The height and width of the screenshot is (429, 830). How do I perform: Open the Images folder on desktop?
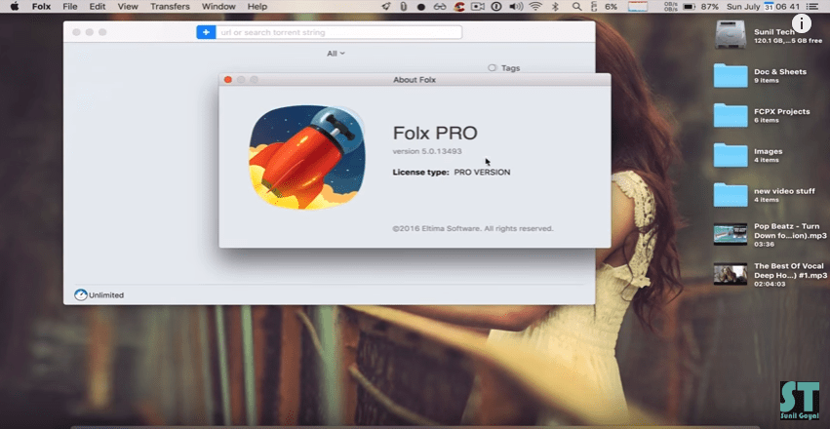[729, 156]
